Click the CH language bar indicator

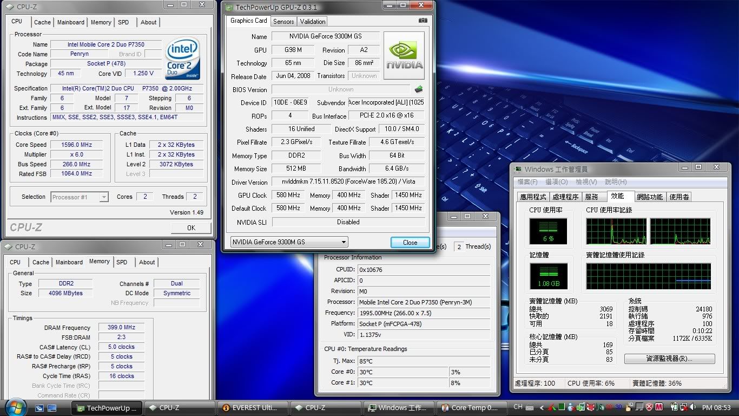pyautogui.click(x=518, y=407)
